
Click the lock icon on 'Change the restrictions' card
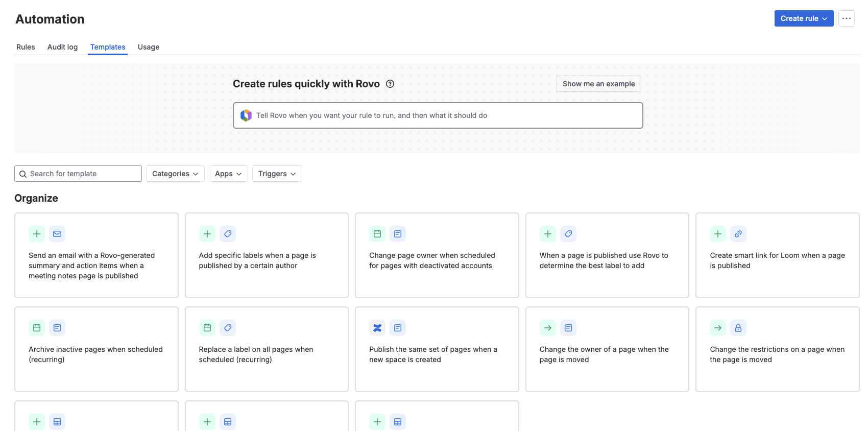click(738, 328)
